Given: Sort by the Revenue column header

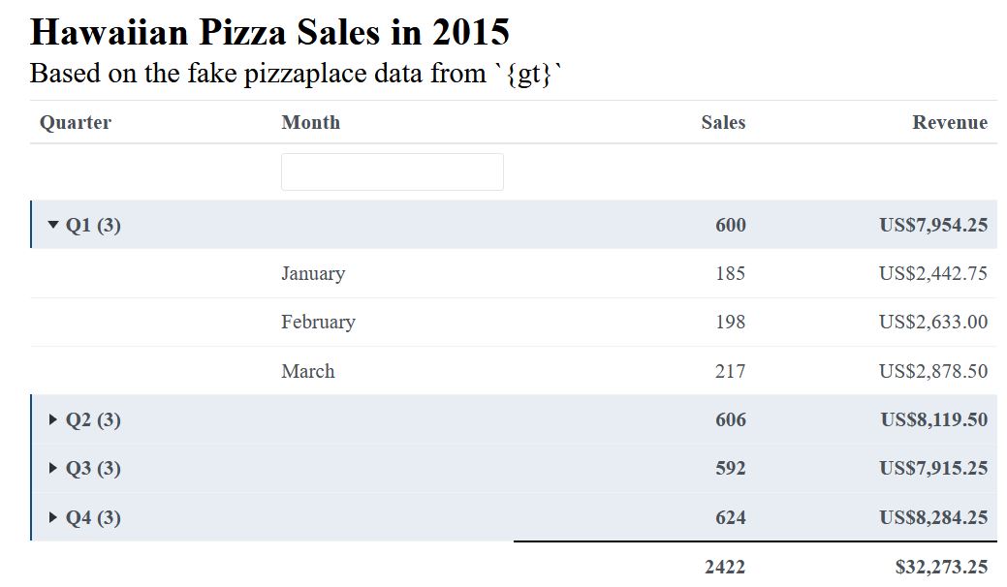Looking at the screenshot, I should coord(949,122).
